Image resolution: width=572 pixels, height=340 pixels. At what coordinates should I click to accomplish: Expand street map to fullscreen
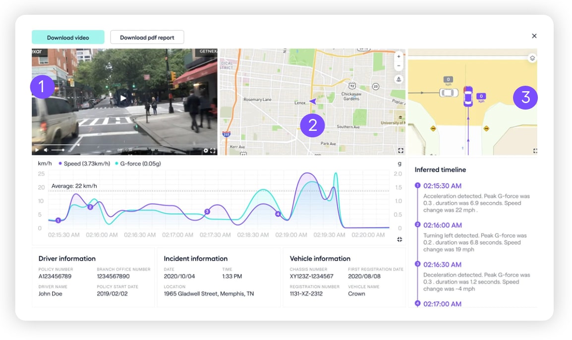(x=400, y=150)
